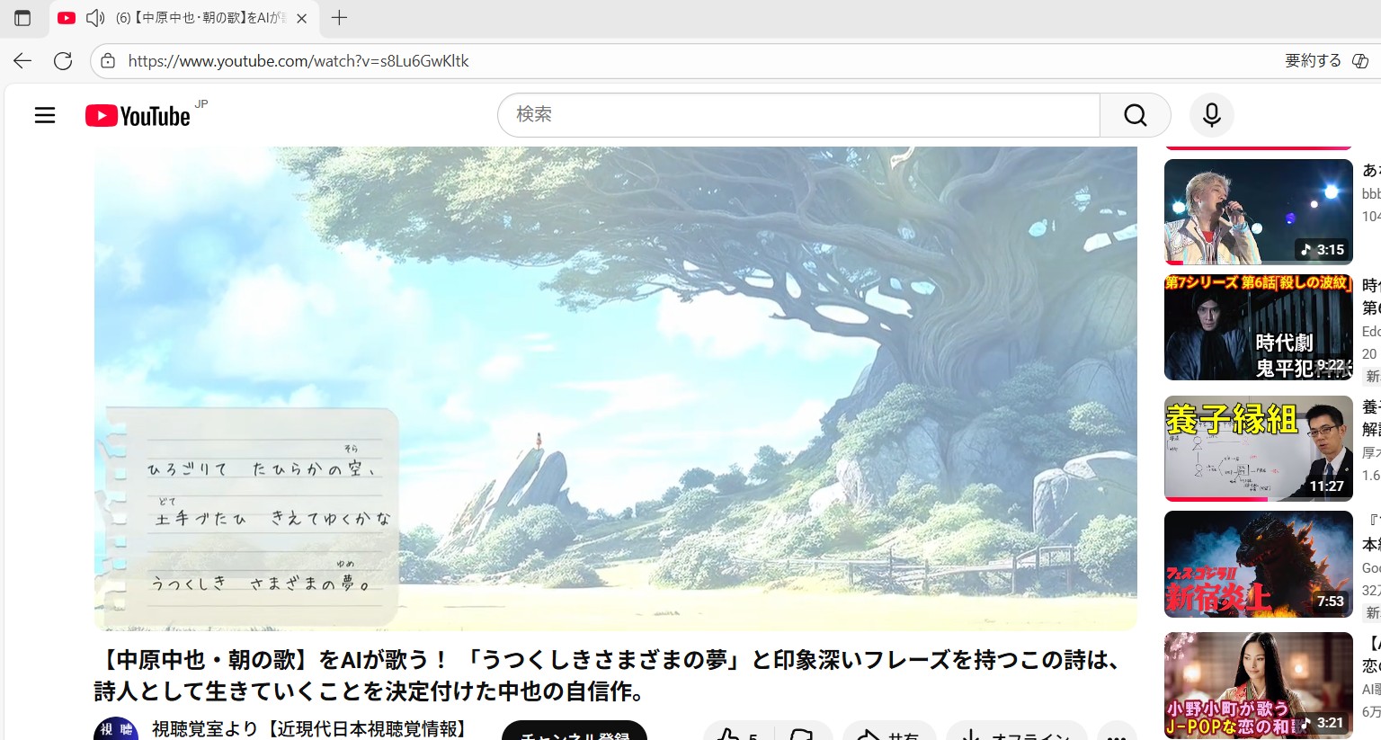View site info via the lock icon

pyautogui.click(x=108, y=61)
